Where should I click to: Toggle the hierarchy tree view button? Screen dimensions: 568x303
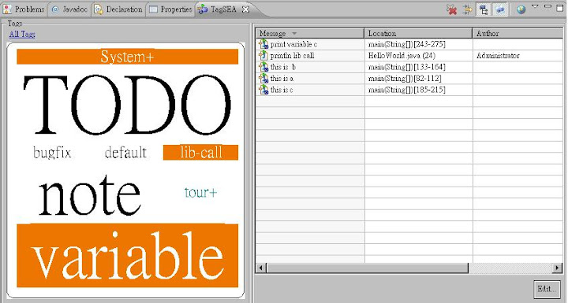tap(484, 9)
